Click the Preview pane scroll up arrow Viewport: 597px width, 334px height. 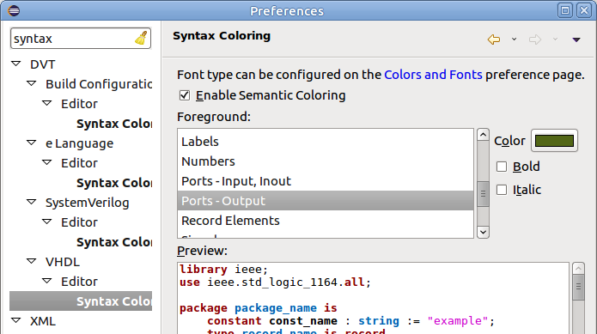578,269
